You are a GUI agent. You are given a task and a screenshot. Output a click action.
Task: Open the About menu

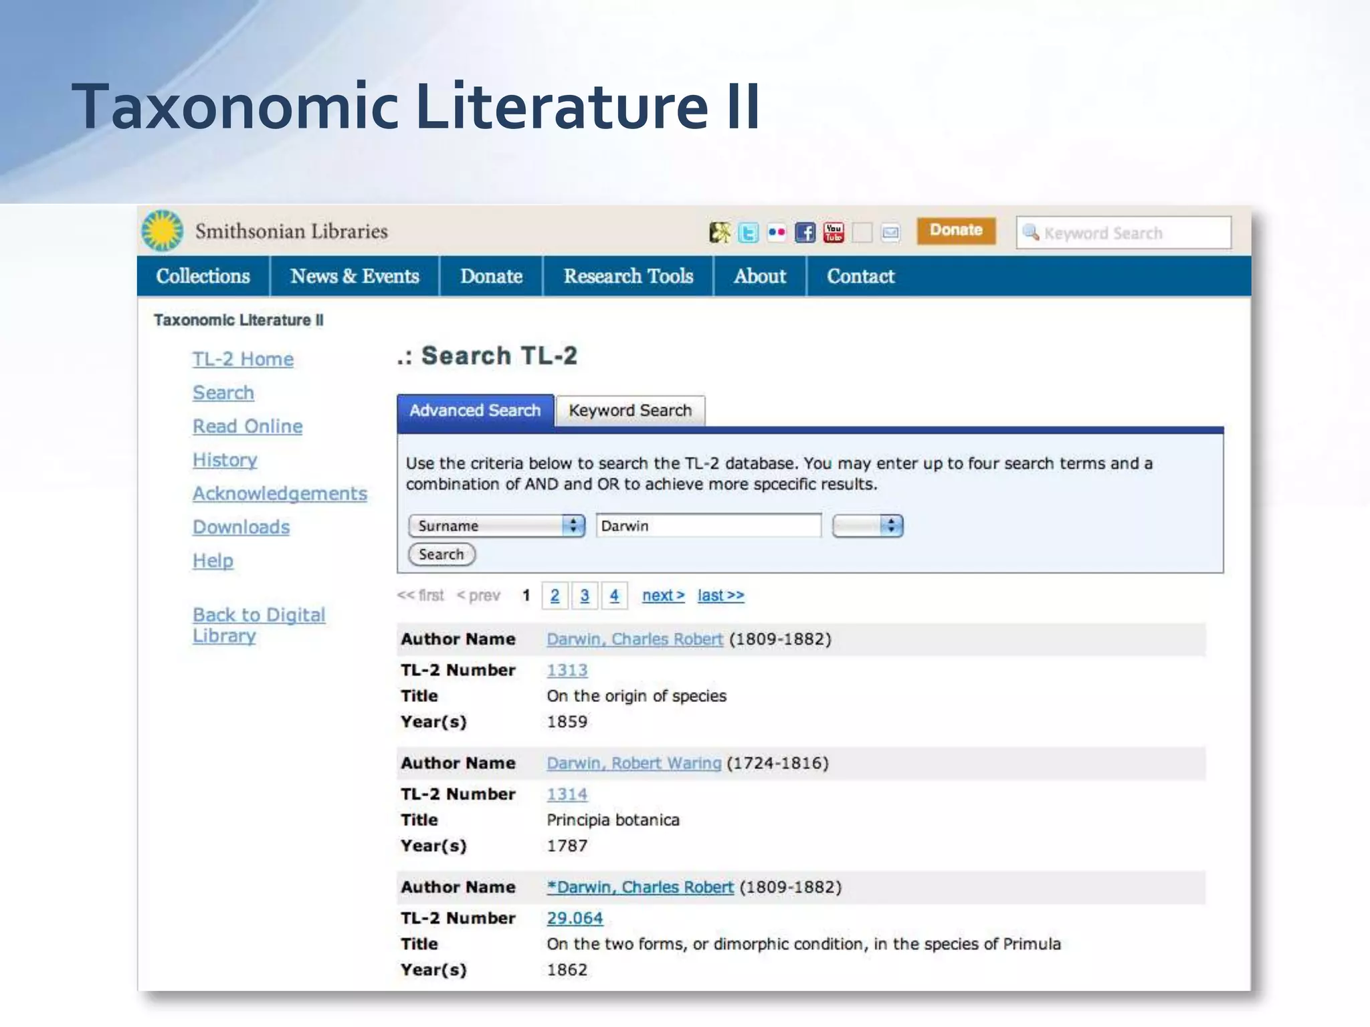point(760,276)
